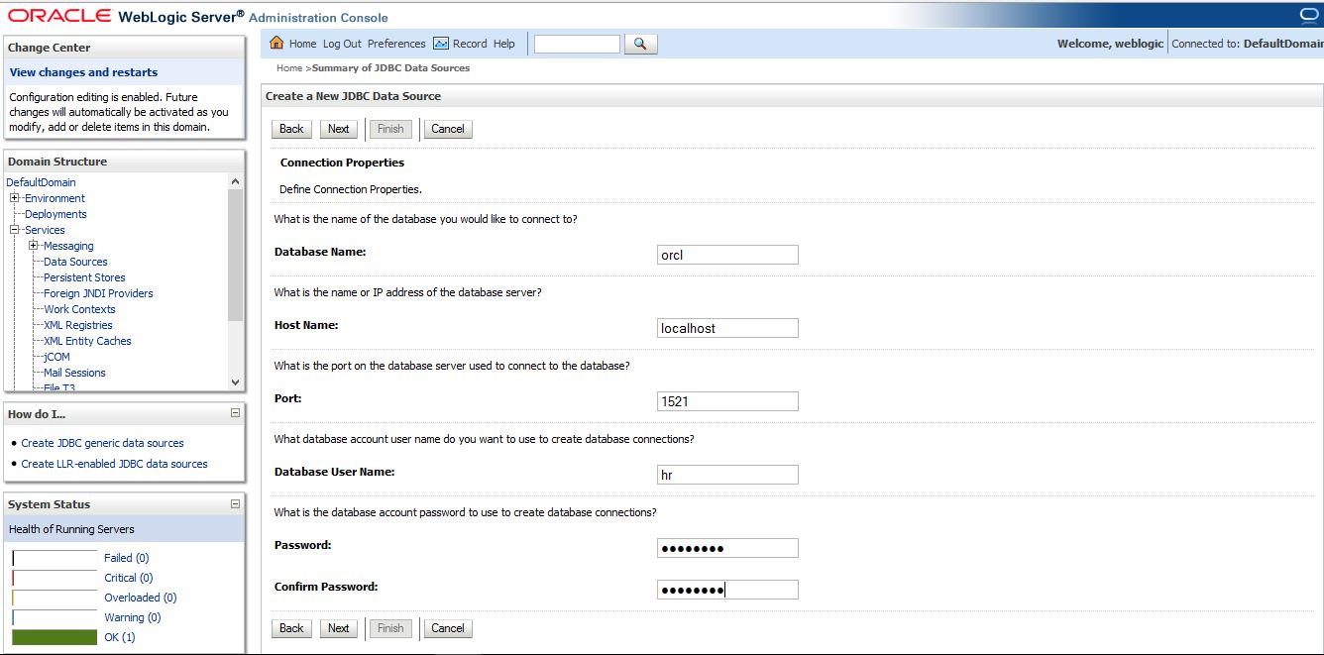This screenshot has height=655, width=1324.
Task: Open Mail Sessions tree item
Action: (x=74, y=373)
